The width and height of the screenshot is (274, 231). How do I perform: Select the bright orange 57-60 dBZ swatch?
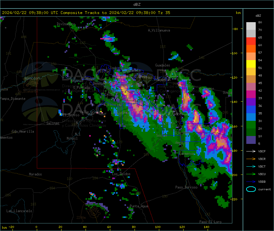tap(251, 49)
